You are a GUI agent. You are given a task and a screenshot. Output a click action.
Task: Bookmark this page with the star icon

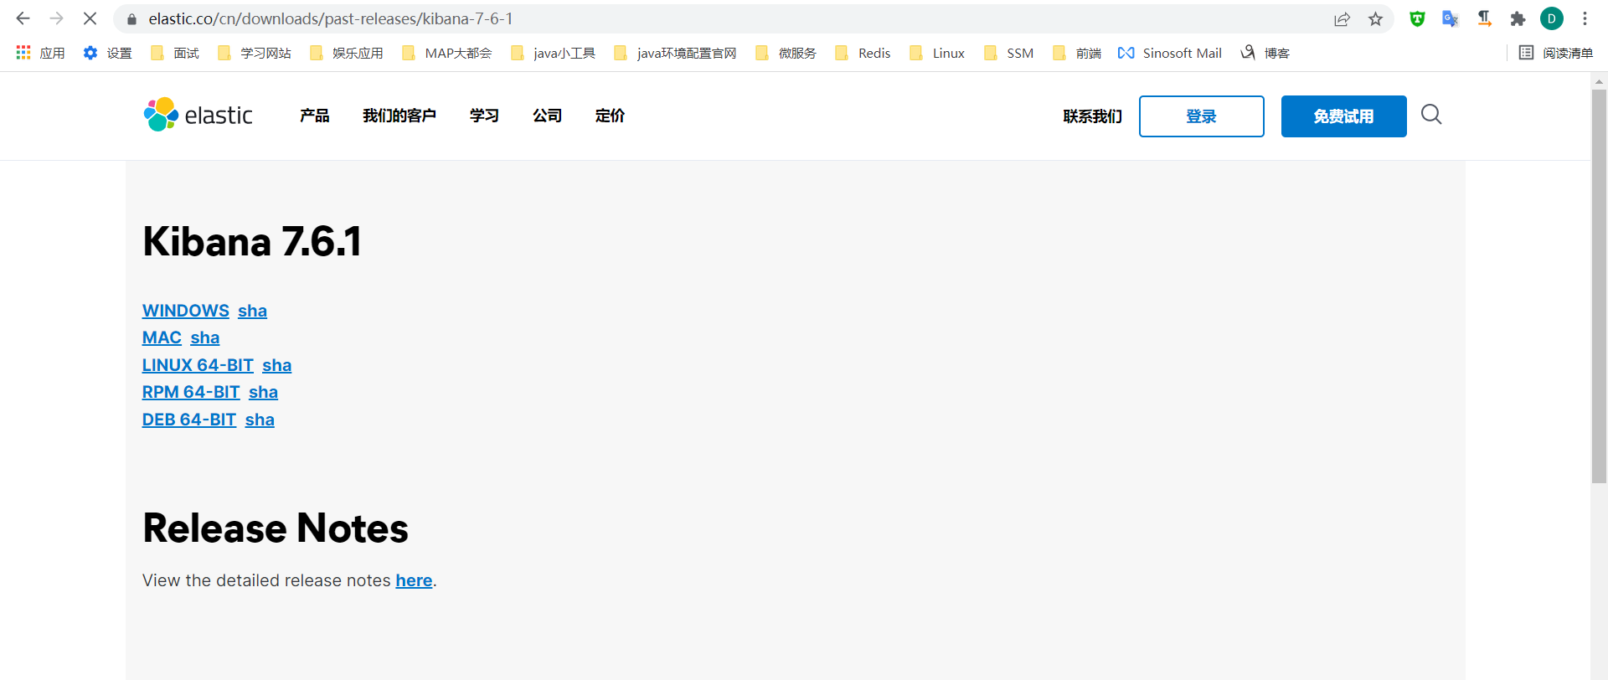pos(1375,19)
